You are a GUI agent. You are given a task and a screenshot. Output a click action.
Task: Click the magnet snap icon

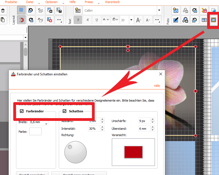(x=22, y=20)
